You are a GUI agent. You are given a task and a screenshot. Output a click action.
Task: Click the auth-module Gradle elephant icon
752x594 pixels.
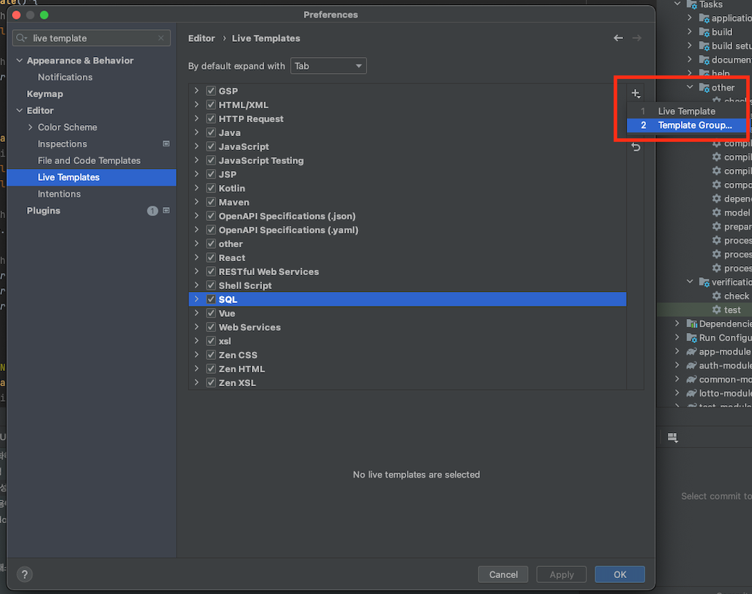(691, 365)
